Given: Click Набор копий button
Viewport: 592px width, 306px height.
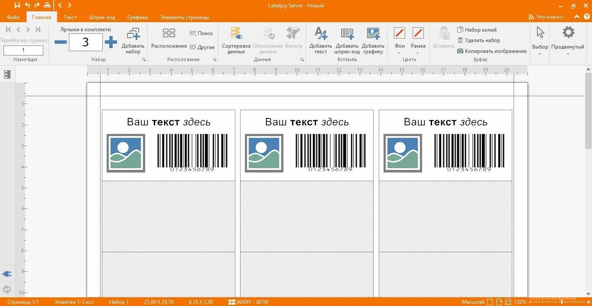Looking at the screenshot, I should (x=477, y=30).
